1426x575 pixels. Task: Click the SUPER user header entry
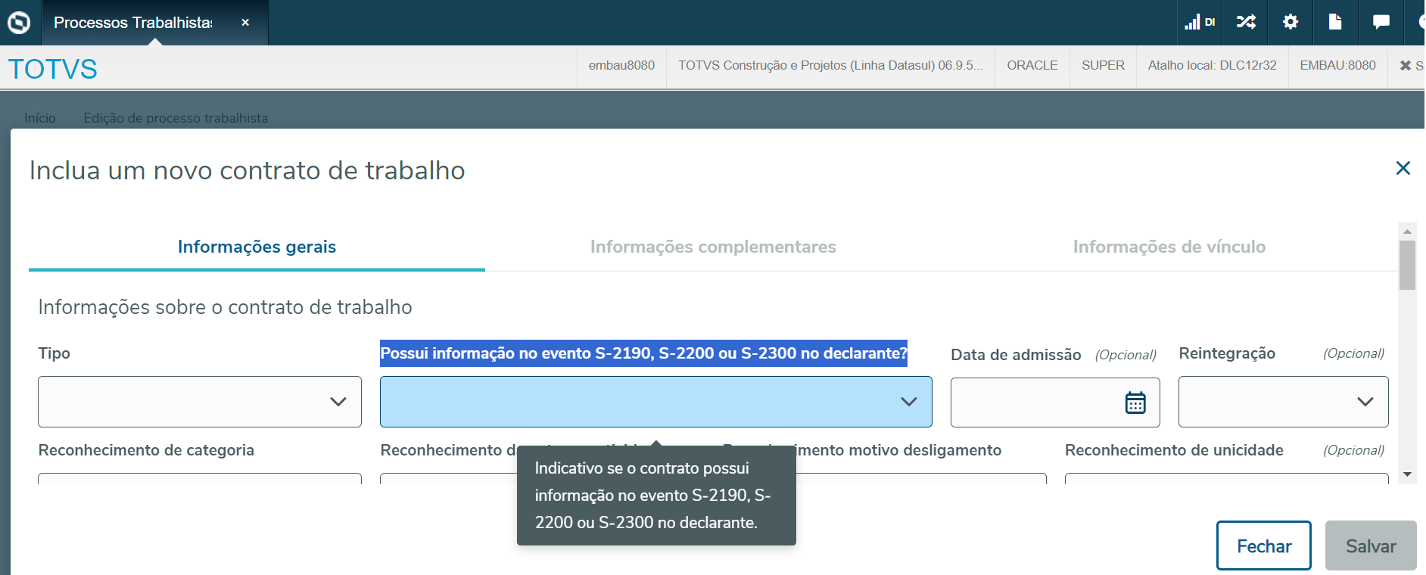1103,66
